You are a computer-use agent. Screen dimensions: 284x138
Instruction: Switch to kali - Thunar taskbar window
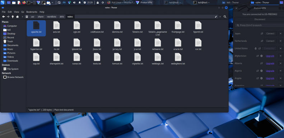click(233, 3)
